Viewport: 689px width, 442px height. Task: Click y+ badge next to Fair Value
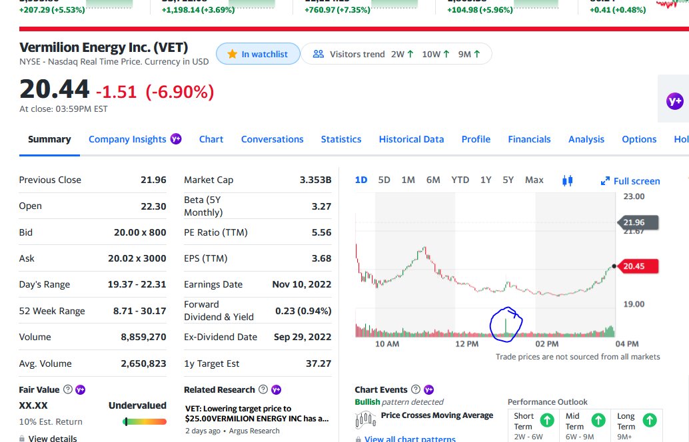[80, 389]
